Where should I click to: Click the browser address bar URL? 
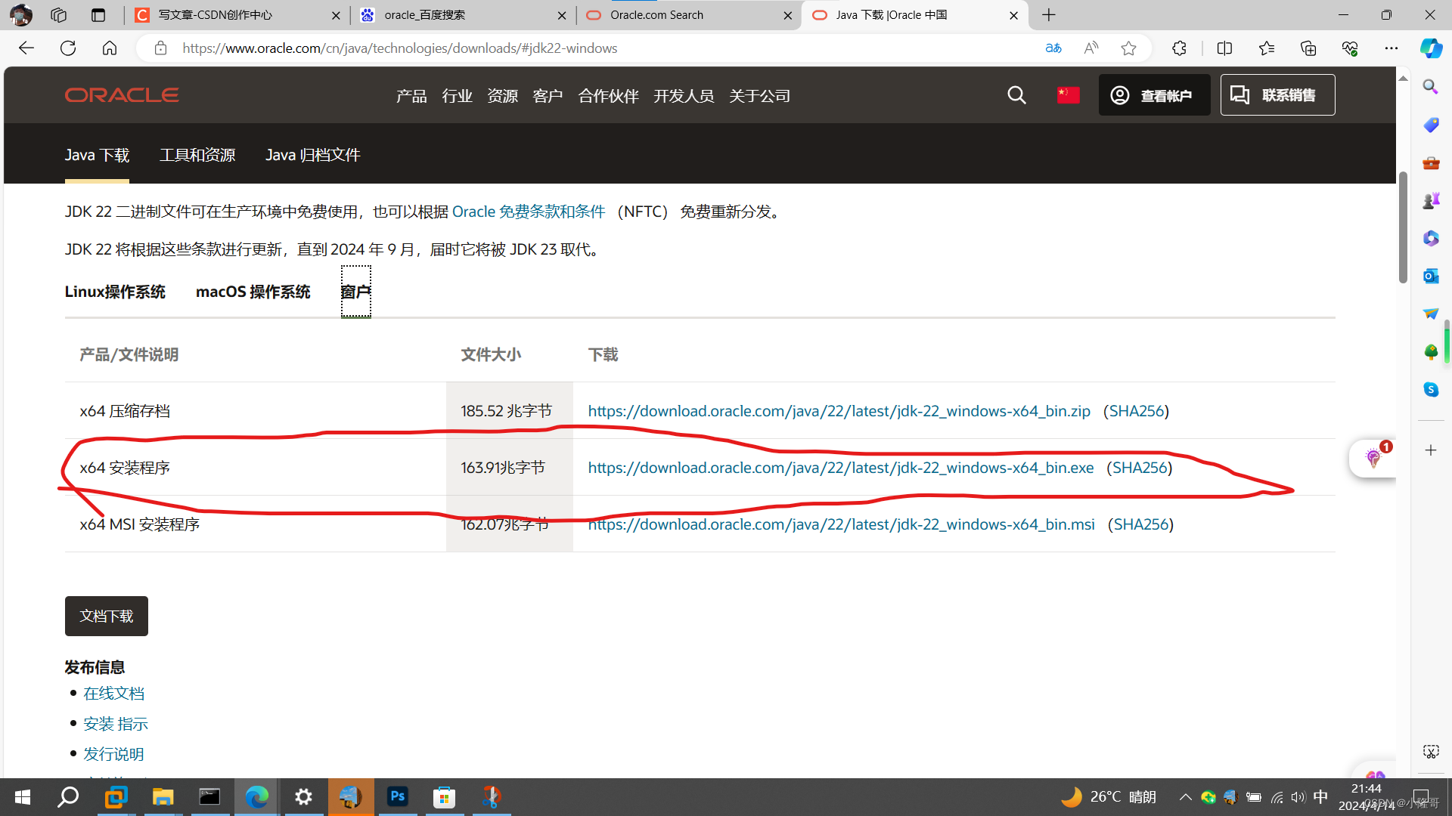399,48
